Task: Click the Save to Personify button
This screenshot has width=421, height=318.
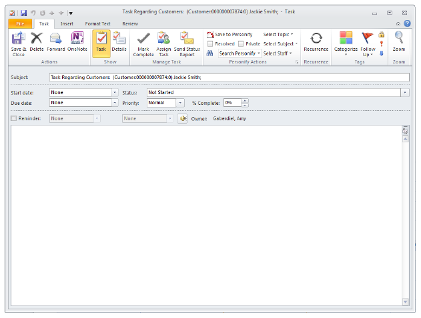Action: pyautogui.click(x=230, y=34)
